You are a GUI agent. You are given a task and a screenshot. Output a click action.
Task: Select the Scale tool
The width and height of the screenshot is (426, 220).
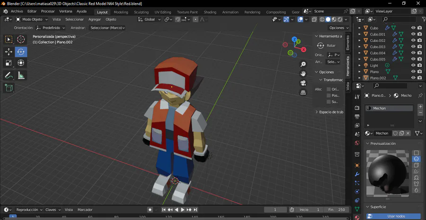(9, 63)
